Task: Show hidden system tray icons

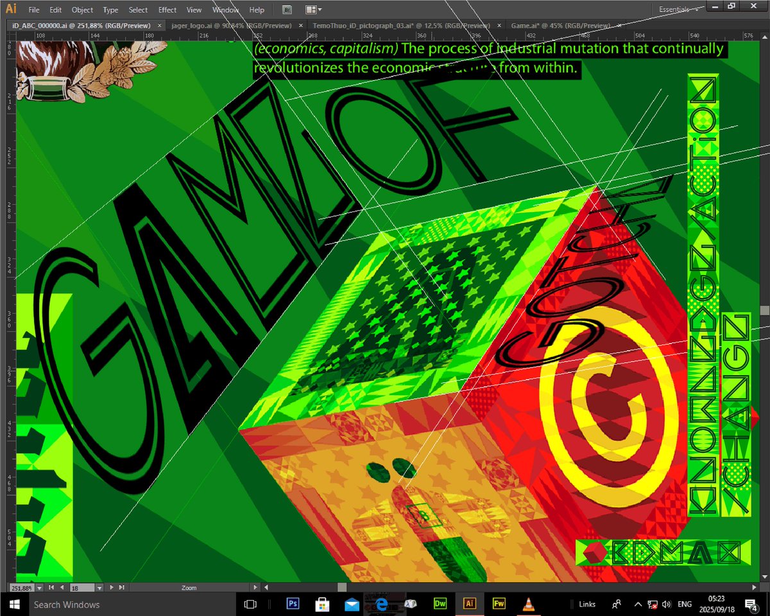Action: pos(638,604)
